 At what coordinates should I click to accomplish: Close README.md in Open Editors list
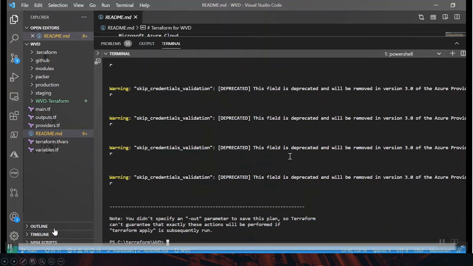coord(33,36)
